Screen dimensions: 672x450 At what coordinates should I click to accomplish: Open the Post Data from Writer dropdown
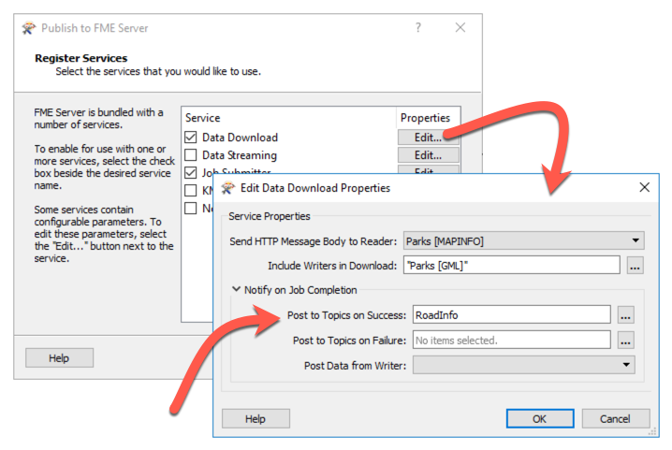tap(524, 365)
